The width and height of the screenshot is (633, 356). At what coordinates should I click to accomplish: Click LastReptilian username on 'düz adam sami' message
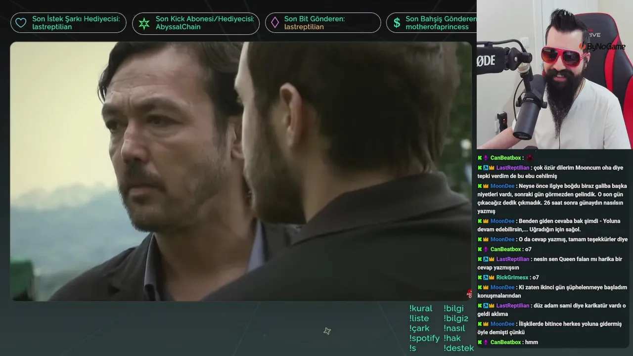512,306
